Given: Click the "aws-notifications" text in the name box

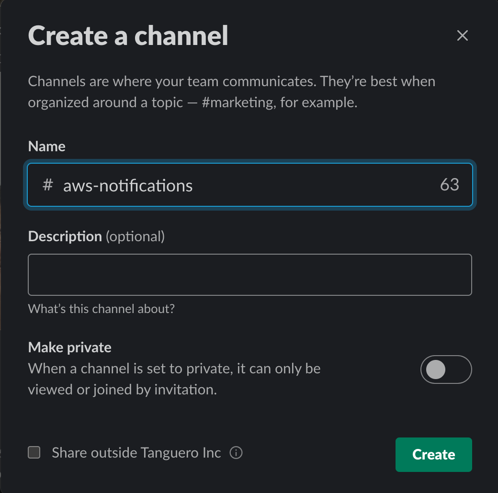Looking at the screenshot, I should click(128, 185).
